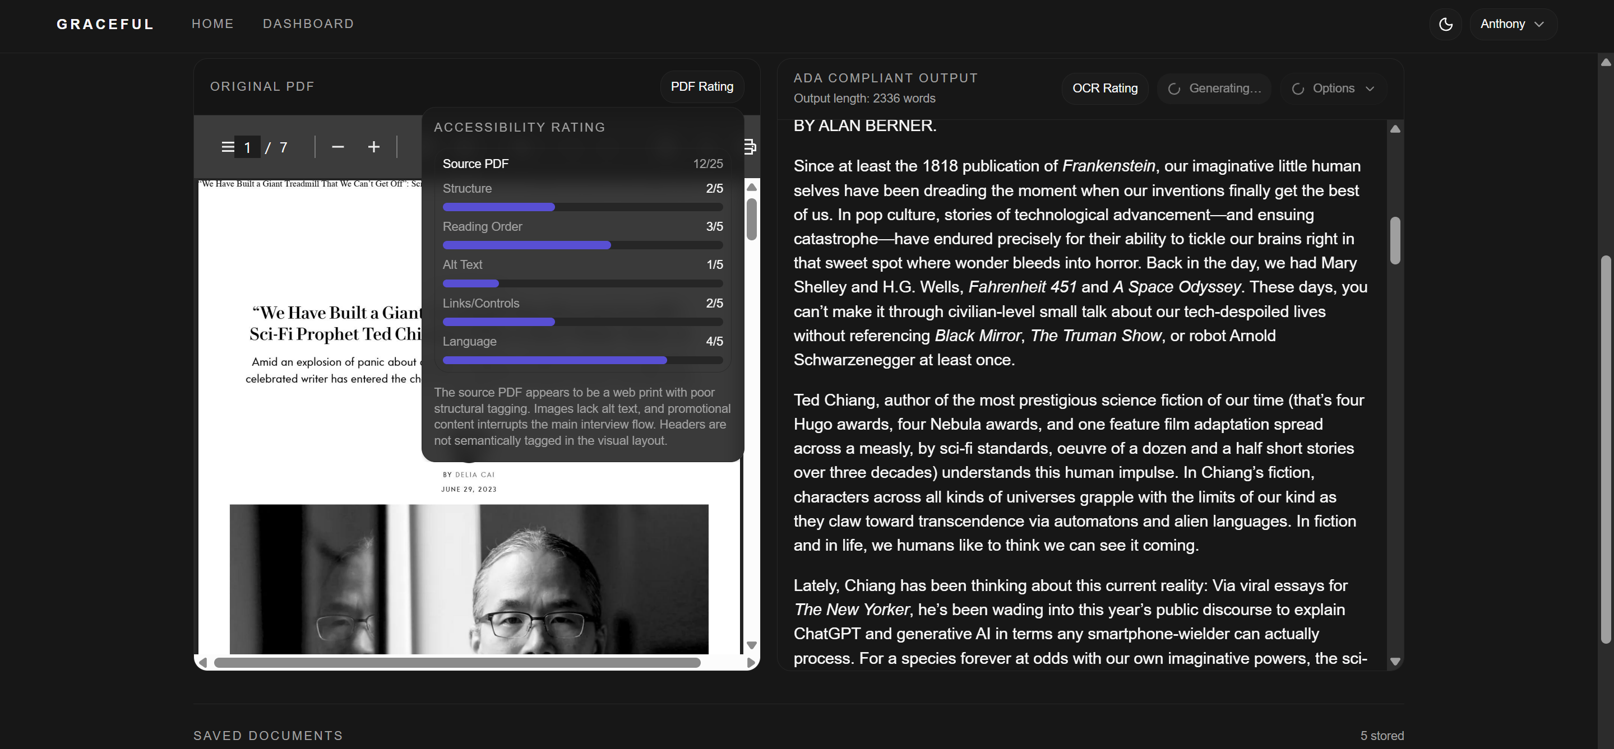This screenshot has width=1614, height=749.
Task: Toggle the PDF Rating popup button
Action: pyautogui.click(x=701, y=86)
